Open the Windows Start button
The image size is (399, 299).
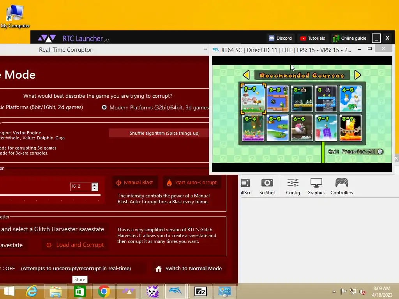(9, 291)
